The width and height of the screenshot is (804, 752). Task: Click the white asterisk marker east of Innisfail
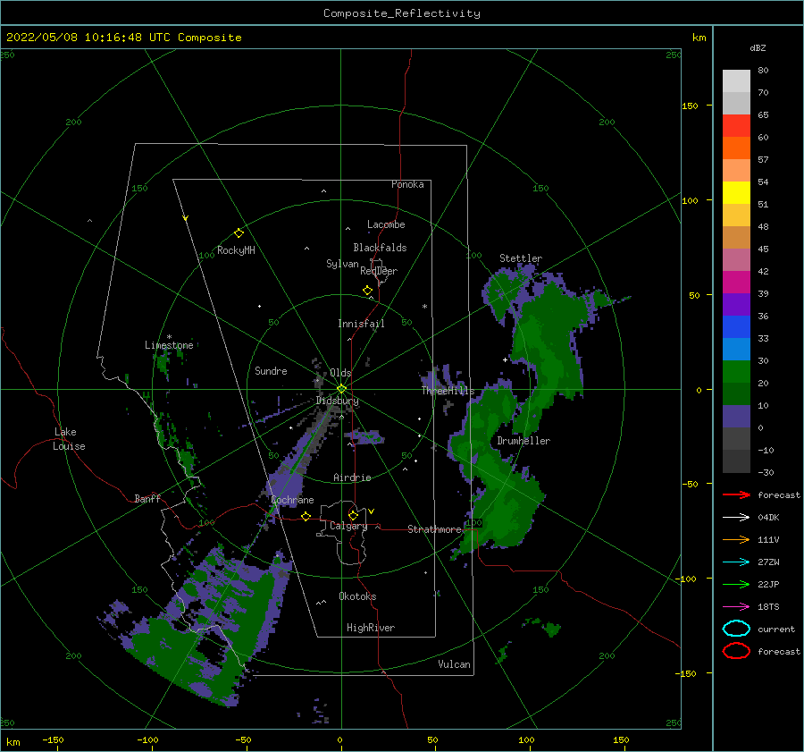(424, 307)
